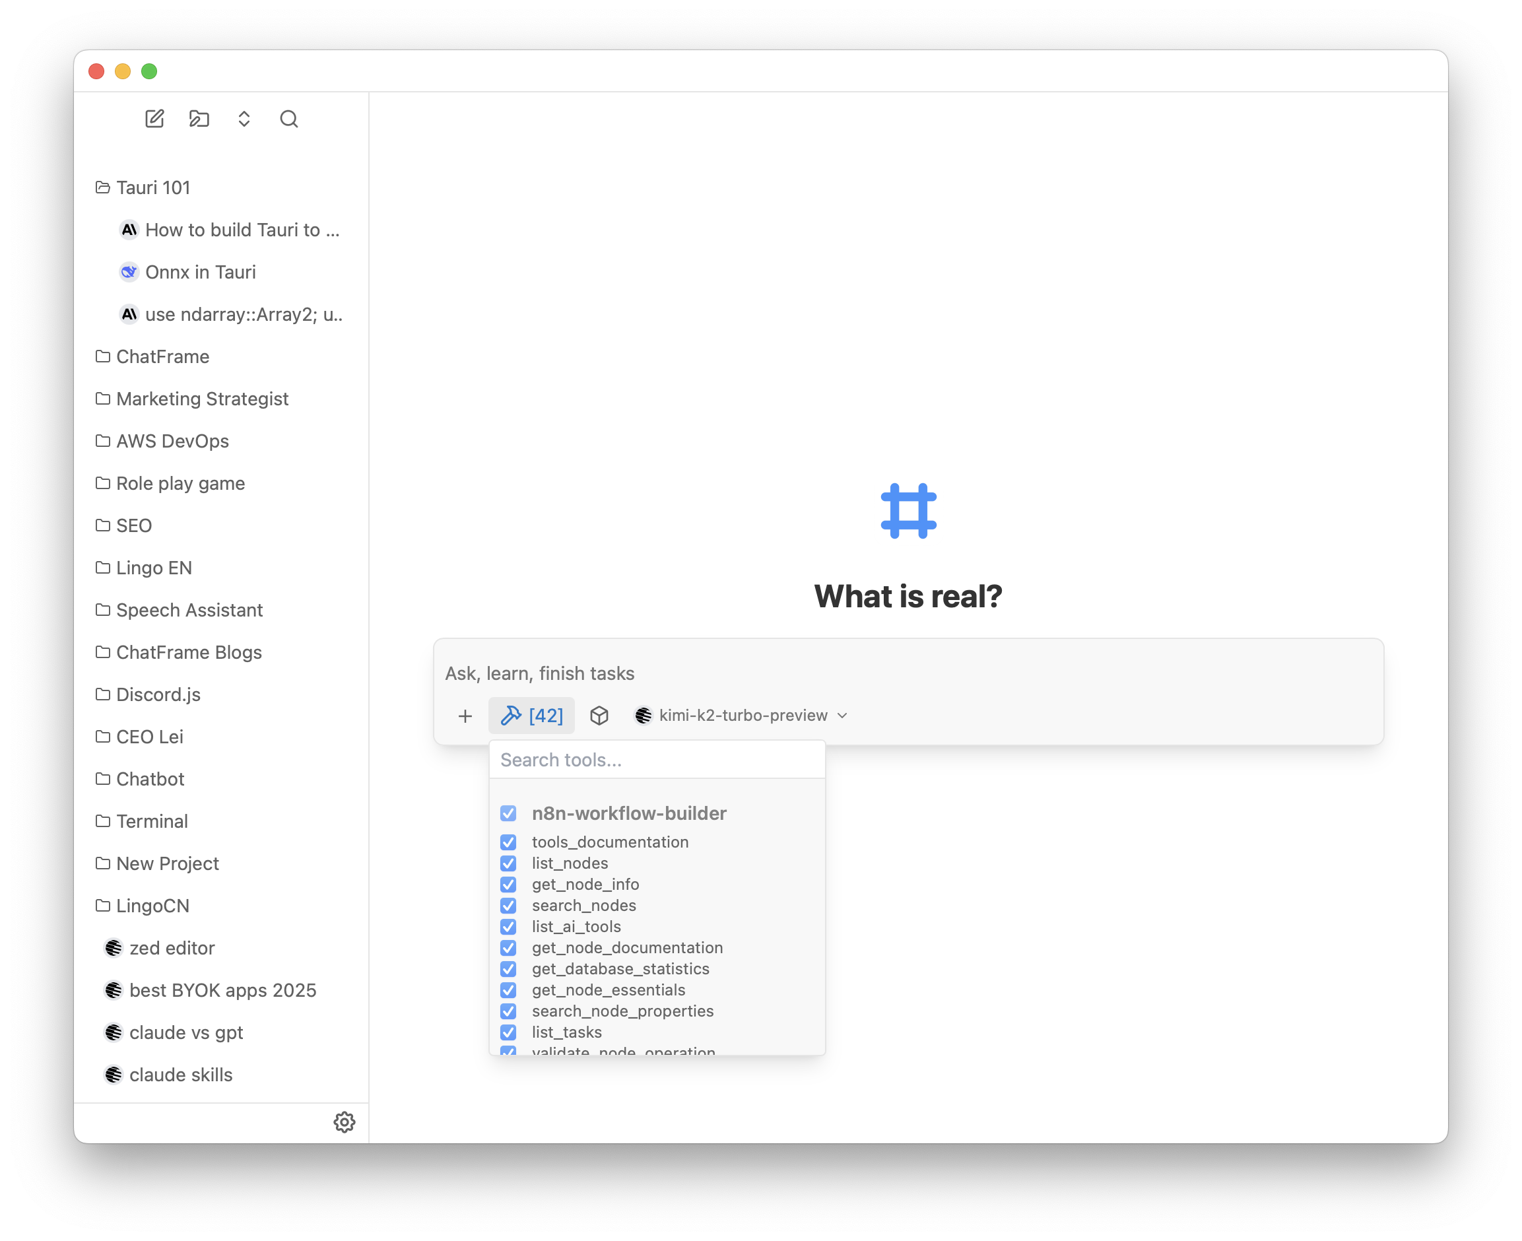The height and width of the screenshot is (1241, 1522).
Task: Expand the Marketing Strategist folder
Action: point(201,399)
